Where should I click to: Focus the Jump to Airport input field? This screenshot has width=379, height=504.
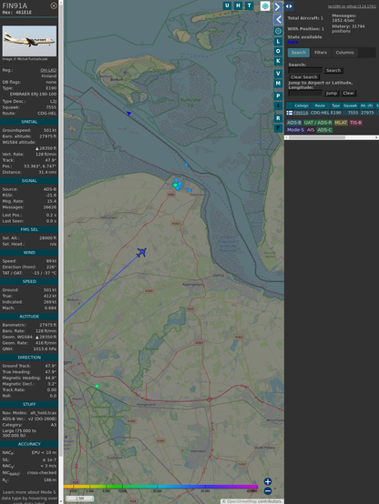(305, 93)
